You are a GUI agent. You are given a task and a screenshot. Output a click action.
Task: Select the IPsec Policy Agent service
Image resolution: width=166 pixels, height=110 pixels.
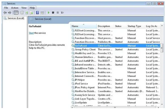pyautogui.click(x=115, y=87)
